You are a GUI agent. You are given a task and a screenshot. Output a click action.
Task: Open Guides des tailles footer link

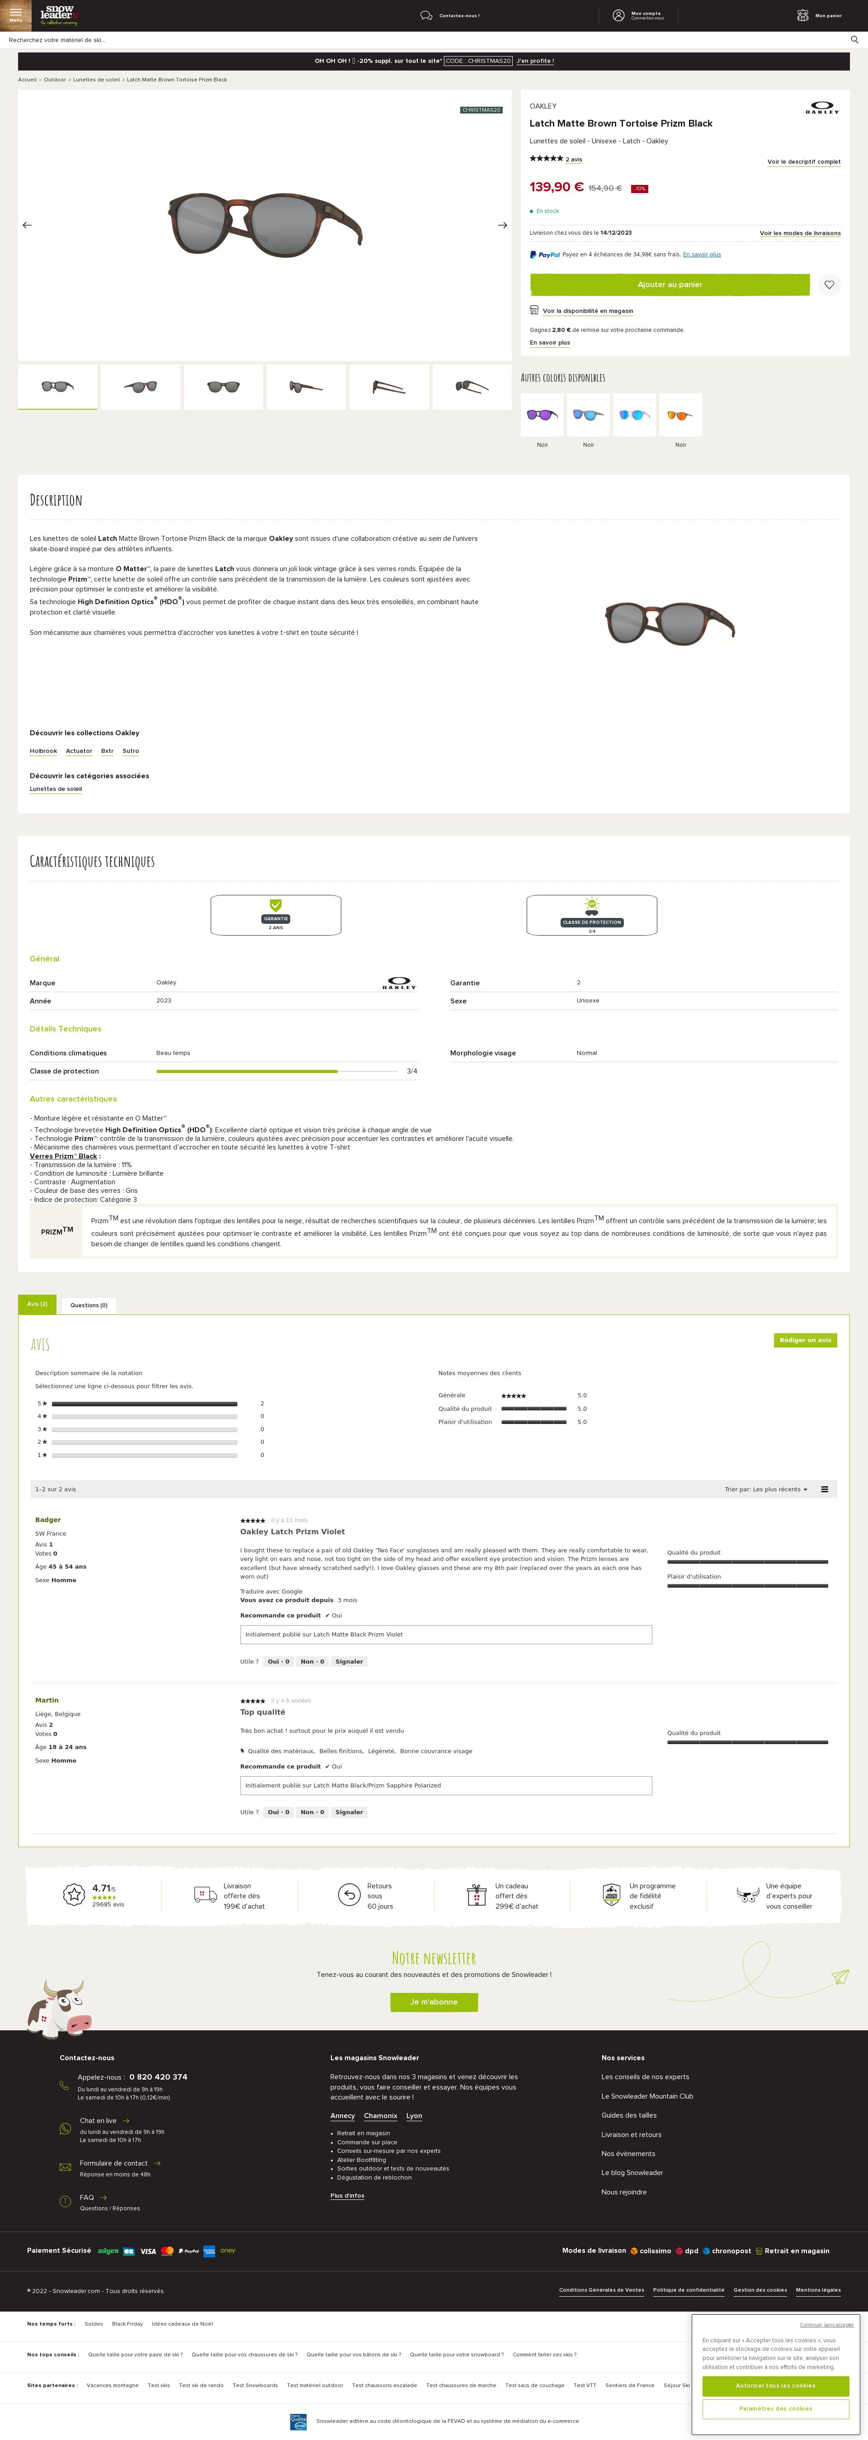click(628, 2115)
